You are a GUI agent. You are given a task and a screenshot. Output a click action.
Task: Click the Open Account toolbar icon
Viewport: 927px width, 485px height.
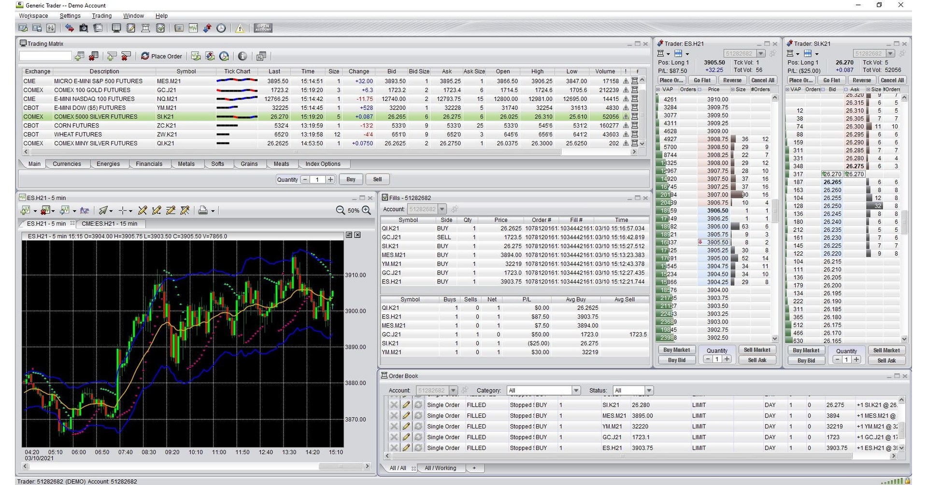[263, 28]
